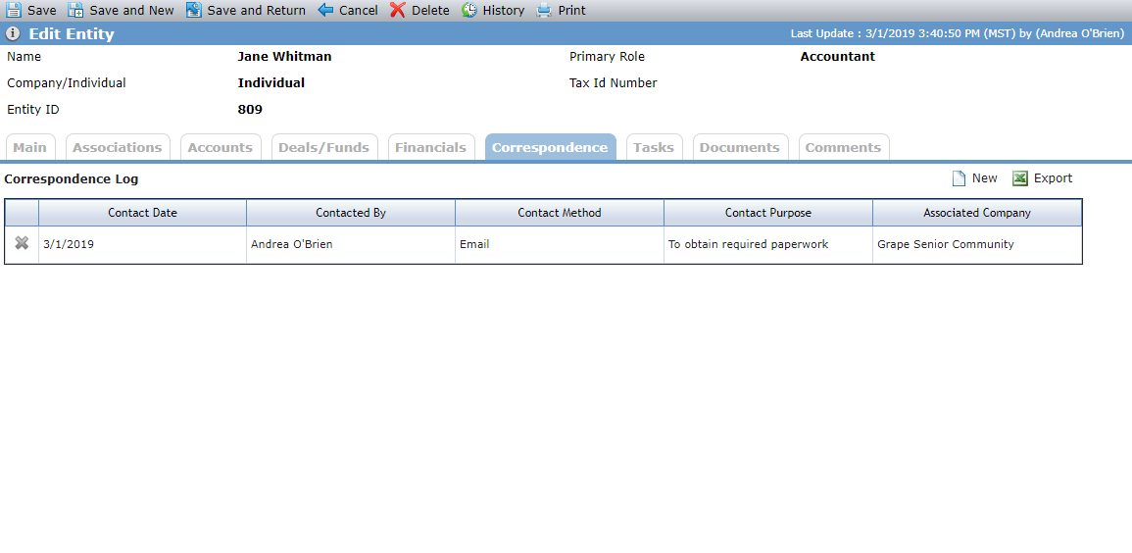Open the Accounts tab
1132x553 pixels.
click(x=221, y=147)
